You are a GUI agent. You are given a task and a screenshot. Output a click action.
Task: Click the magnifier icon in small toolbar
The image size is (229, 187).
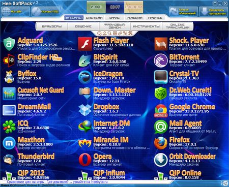[x=110, y=33]
